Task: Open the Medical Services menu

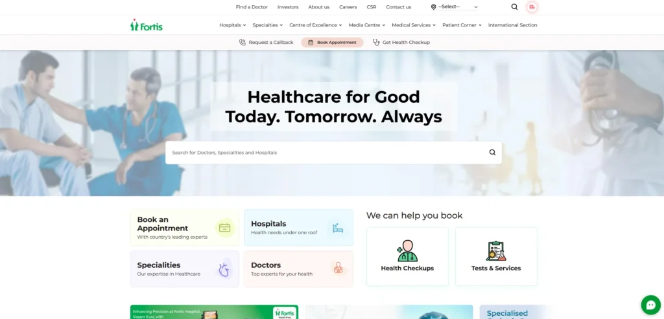Action: (x=414, y=25)
